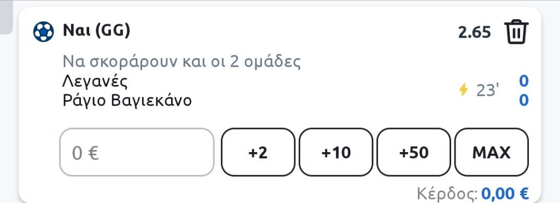Click the soccer ball sport icon
The width and height of the screenshot is (560, 203).
(x=44, y=31)
